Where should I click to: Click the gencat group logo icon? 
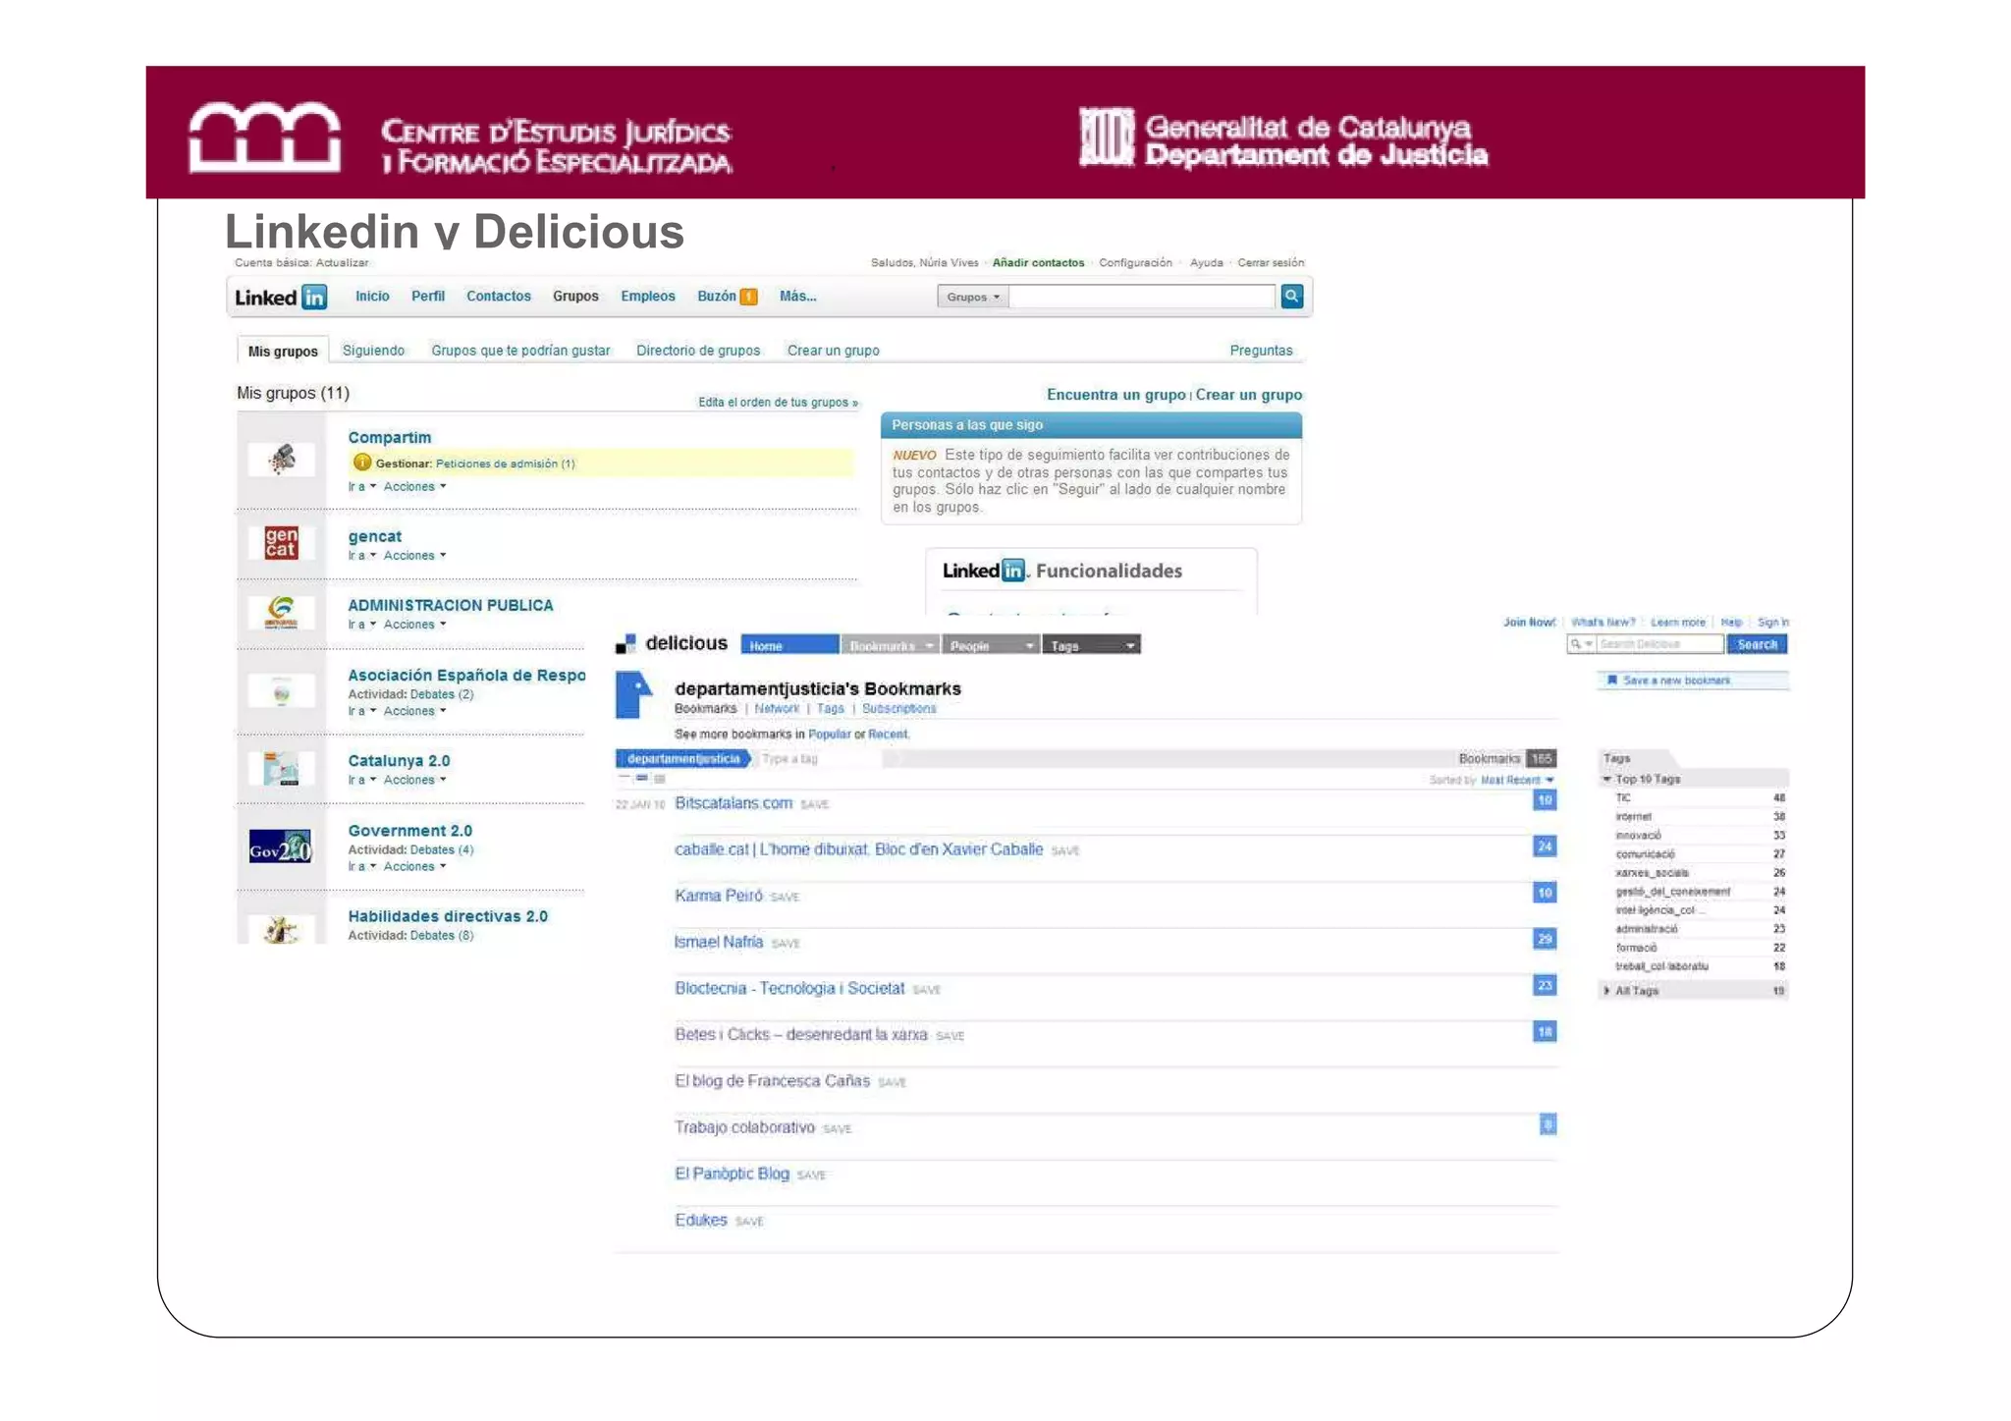[x=281, y=542]
